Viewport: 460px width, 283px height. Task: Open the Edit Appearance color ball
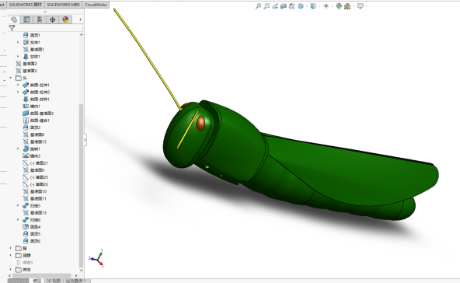339,6
